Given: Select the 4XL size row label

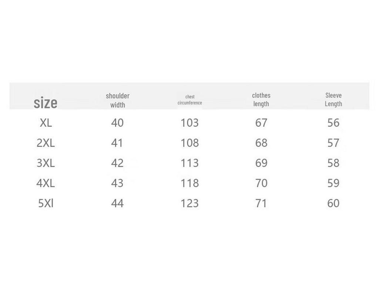Looking at the screenshot, I should 46,183.
